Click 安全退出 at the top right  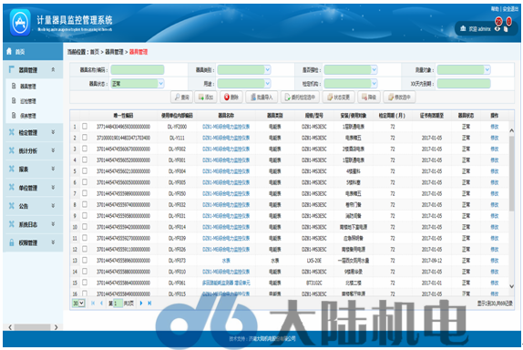point(510,9)
